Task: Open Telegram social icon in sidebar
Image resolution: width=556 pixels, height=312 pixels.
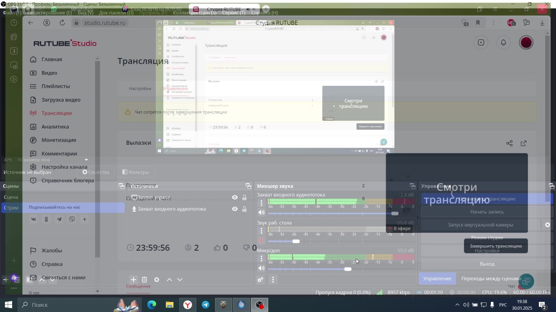Action: pos(59,219)
